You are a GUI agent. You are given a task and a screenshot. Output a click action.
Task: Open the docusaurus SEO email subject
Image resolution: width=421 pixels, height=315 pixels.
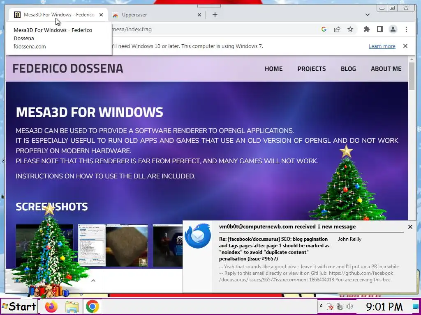click(x=274, y=249)
